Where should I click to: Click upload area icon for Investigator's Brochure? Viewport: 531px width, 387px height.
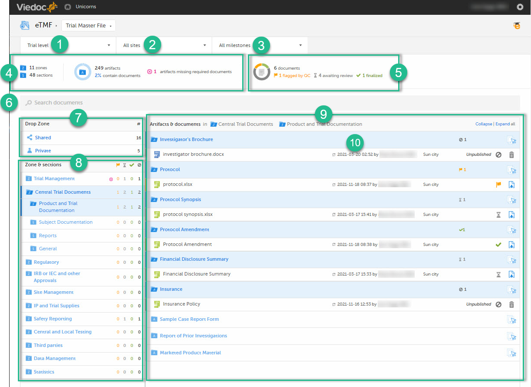point(512,140)
